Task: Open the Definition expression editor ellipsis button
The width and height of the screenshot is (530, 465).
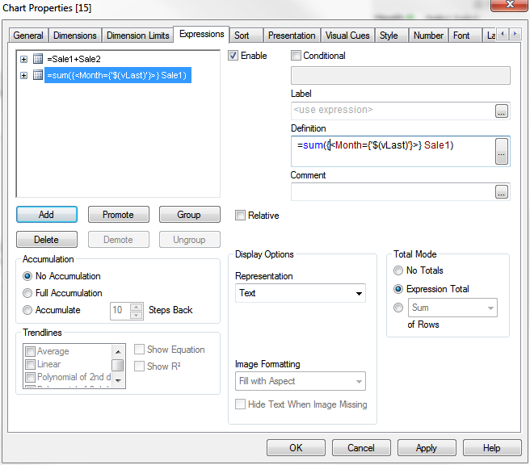Action: coord(502,151)
